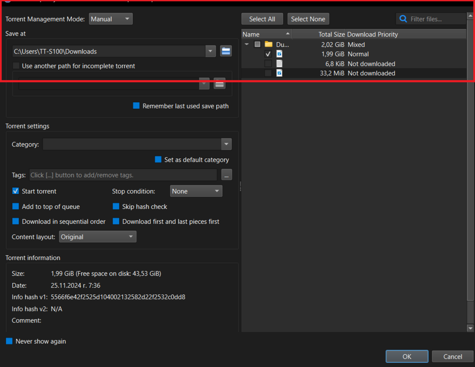Sort by Download Priority column header
475x367 pixels.
[406, 35]
